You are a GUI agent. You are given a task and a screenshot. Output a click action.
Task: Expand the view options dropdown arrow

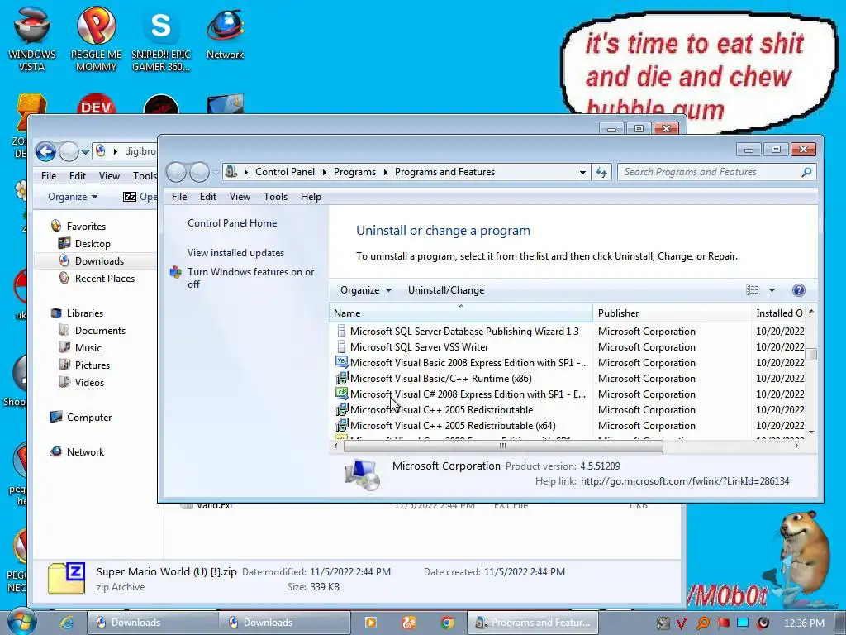pos(772,290)
